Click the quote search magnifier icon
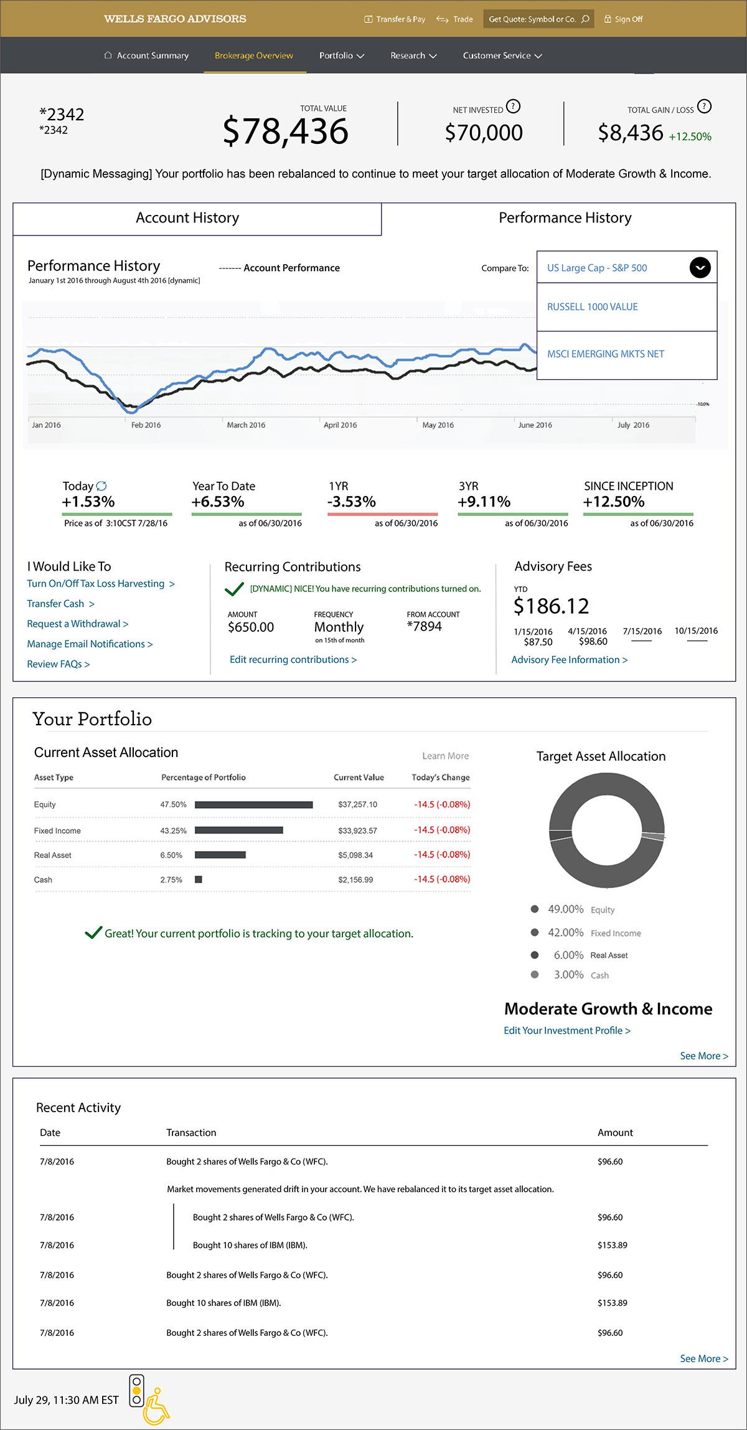747x1430 pixels. pos(585,19)
